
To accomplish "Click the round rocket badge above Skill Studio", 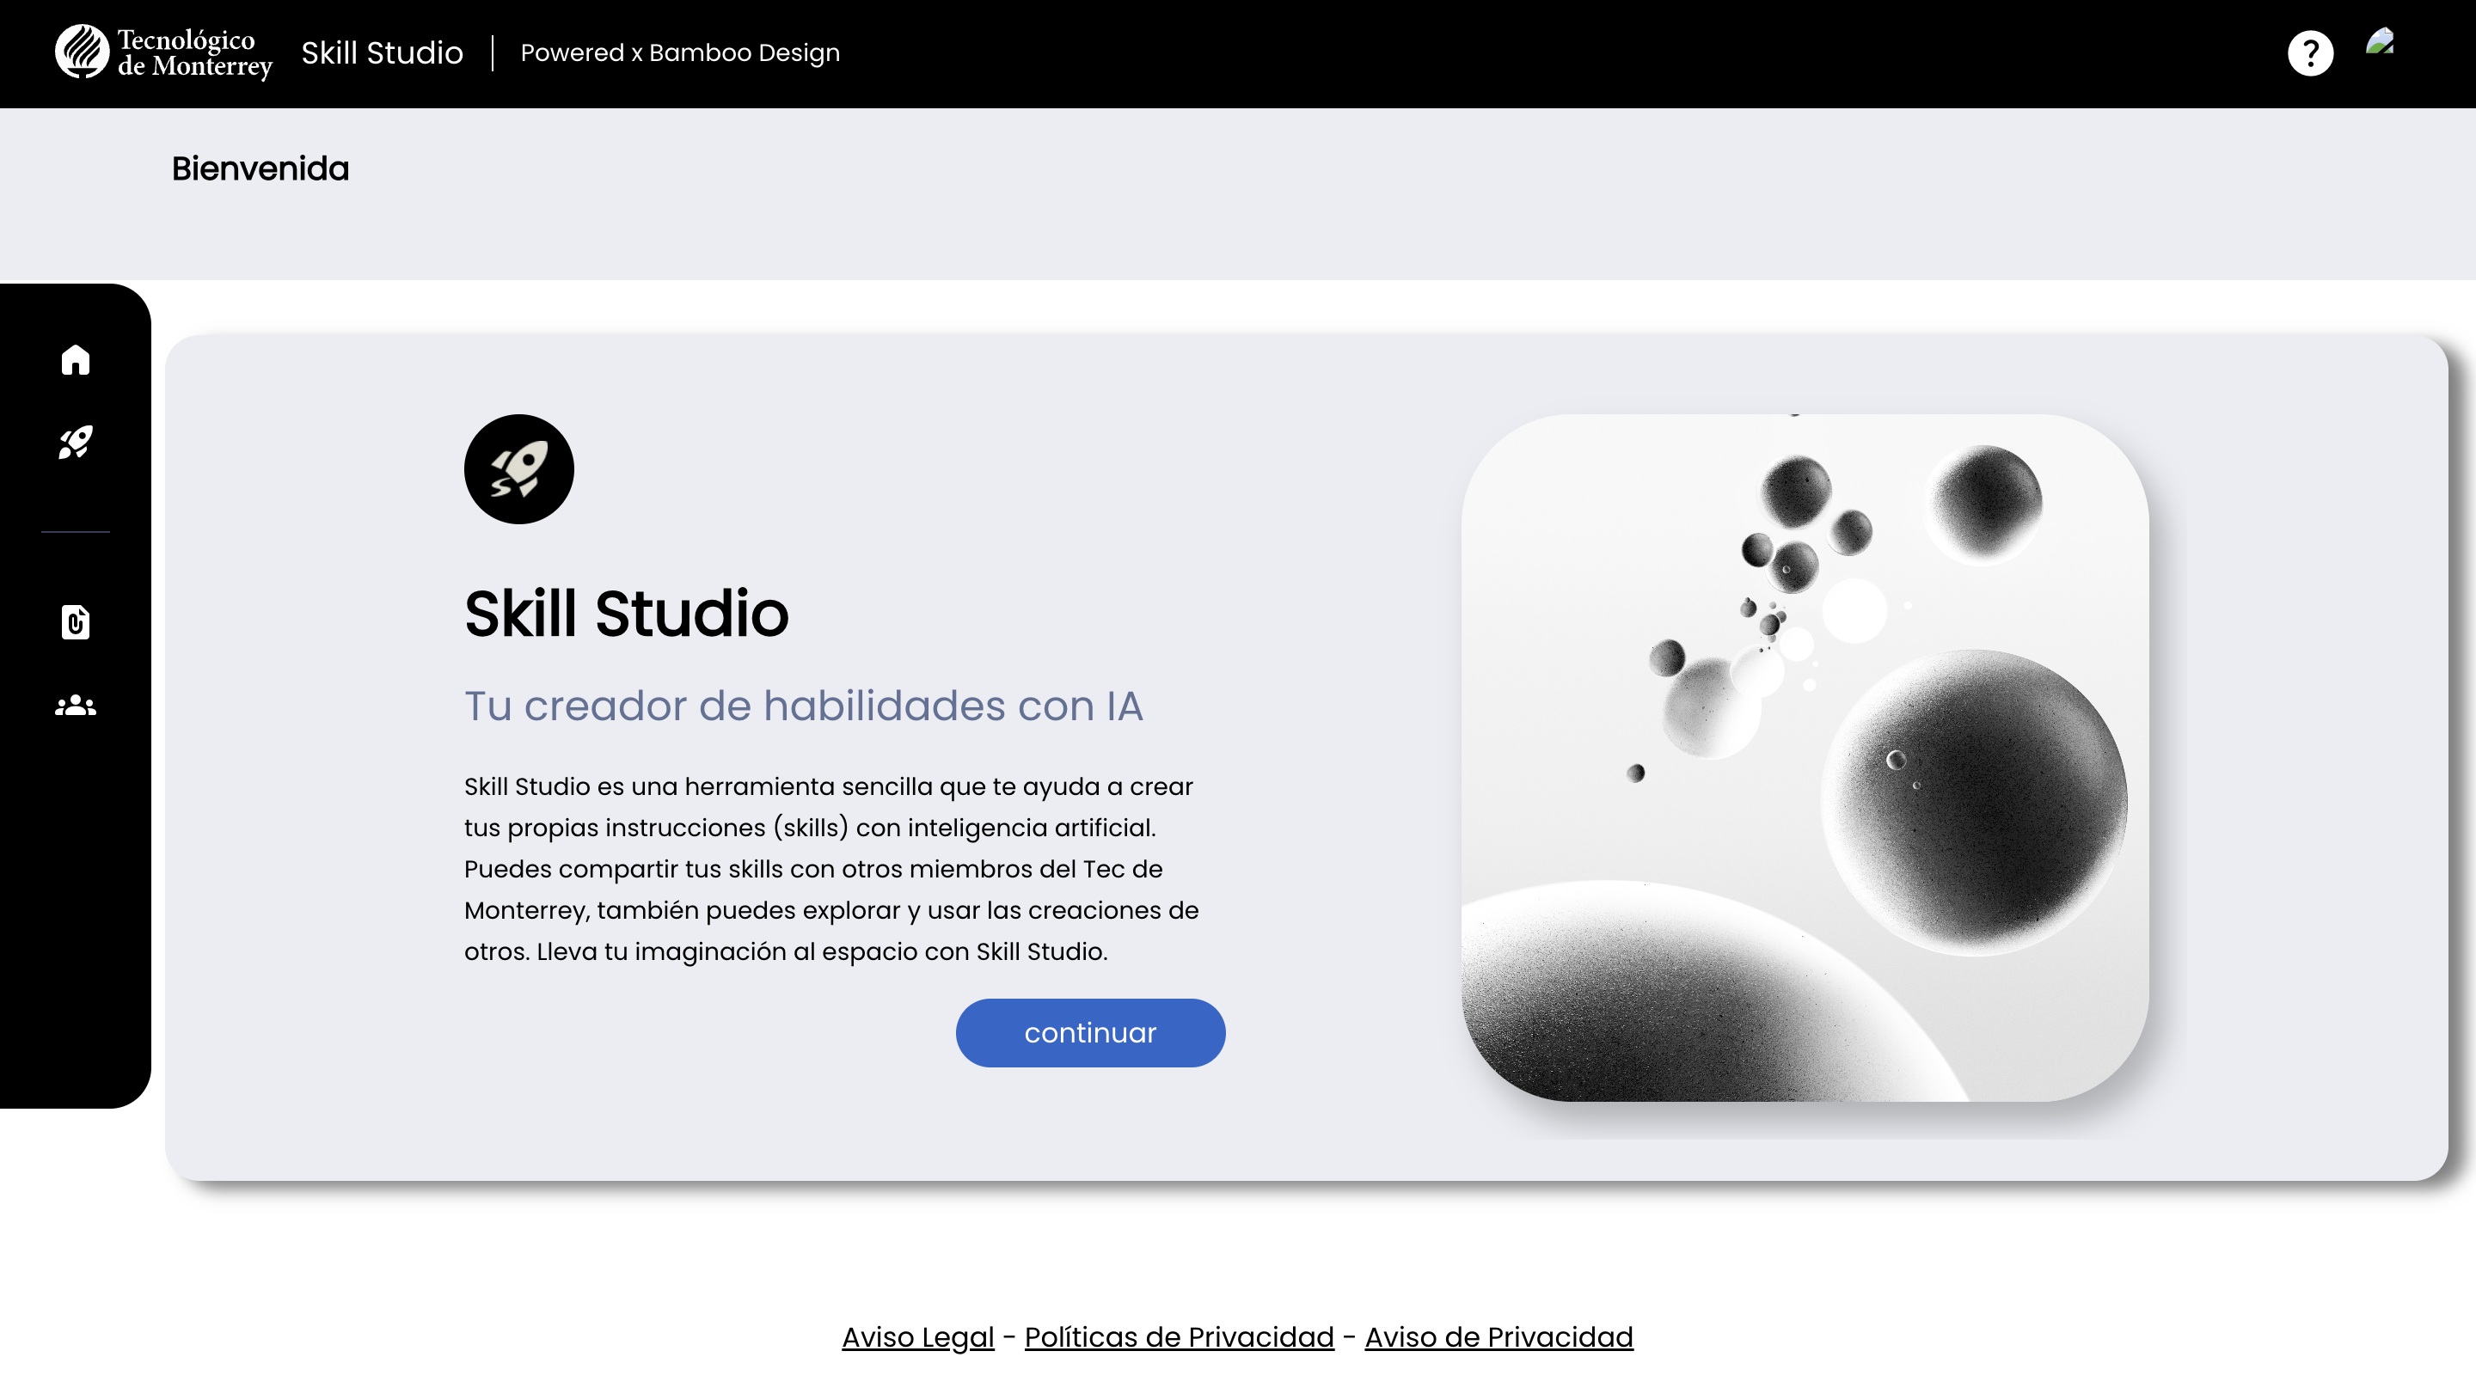I will [x=519, y=469].
